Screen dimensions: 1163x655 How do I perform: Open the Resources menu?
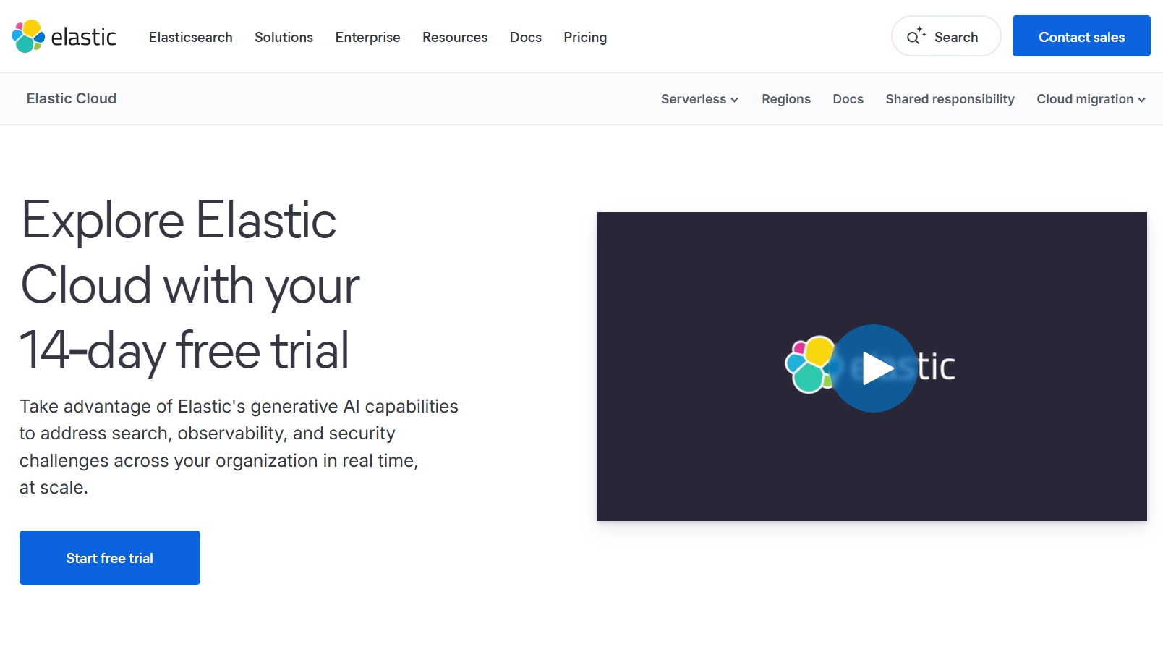(455, 37)
